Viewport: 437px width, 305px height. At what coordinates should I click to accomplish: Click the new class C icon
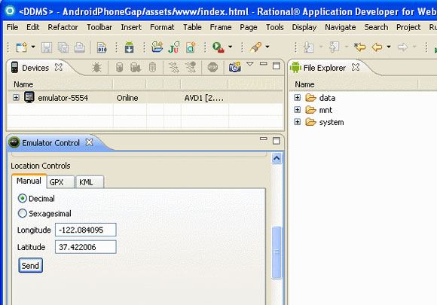pos(191,47)
